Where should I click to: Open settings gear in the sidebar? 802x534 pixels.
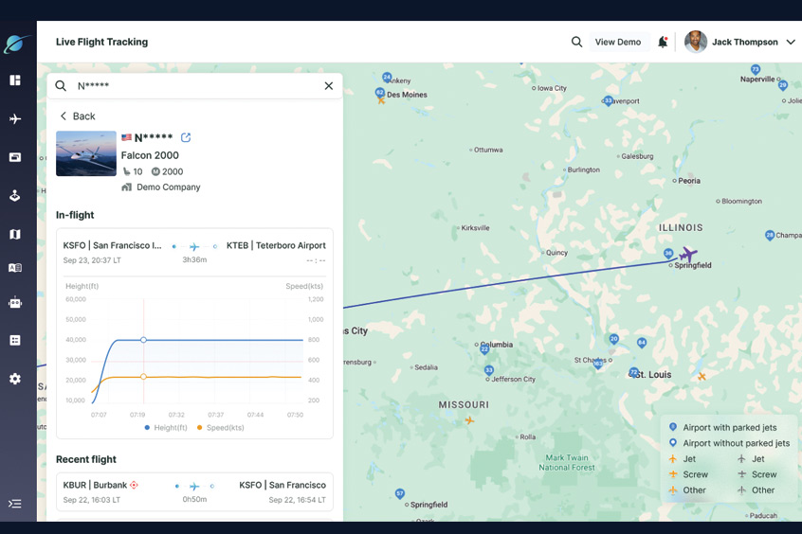pyautogui.click(x=15, y=379)
